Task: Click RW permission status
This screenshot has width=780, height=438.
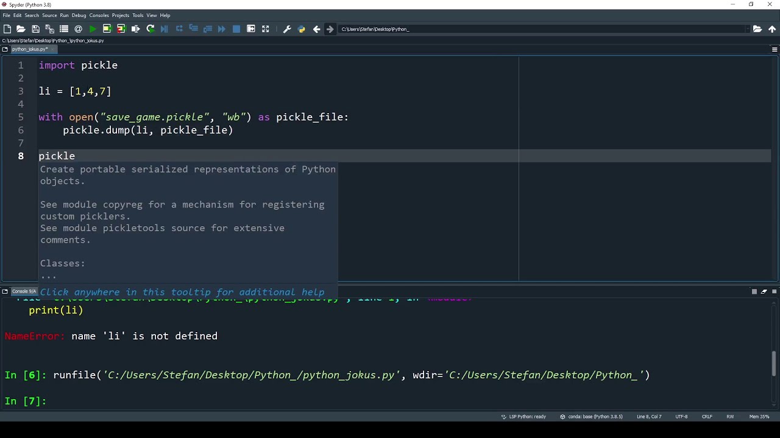Action: click(730, 417)
